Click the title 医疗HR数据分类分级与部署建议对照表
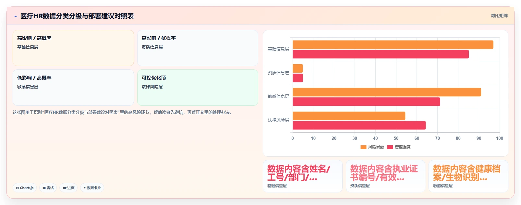 pyautogui.click(x=77, y=16)
